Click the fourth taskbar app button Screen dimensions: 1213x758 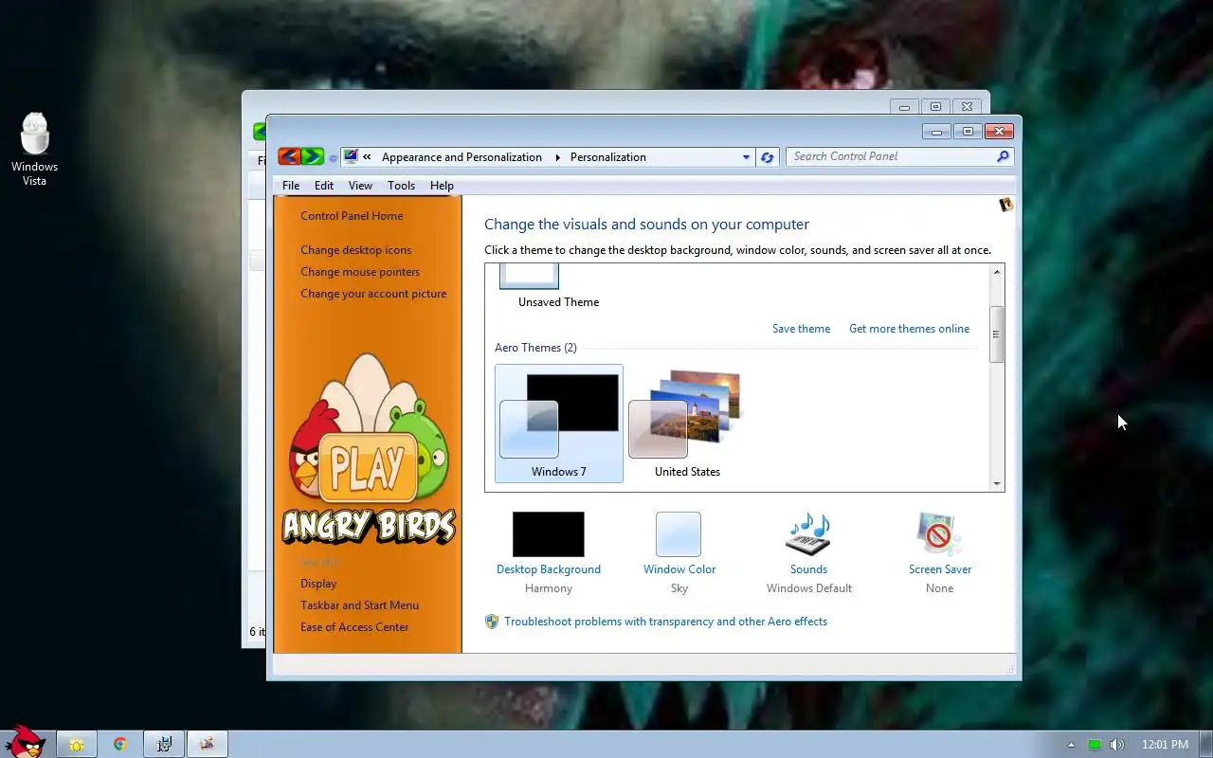(208, 745)
